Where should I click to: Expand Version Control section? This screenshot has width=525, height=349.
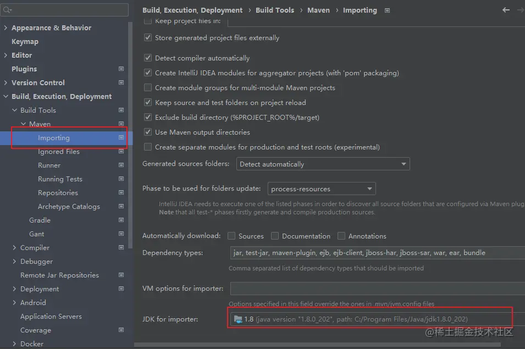5,82
